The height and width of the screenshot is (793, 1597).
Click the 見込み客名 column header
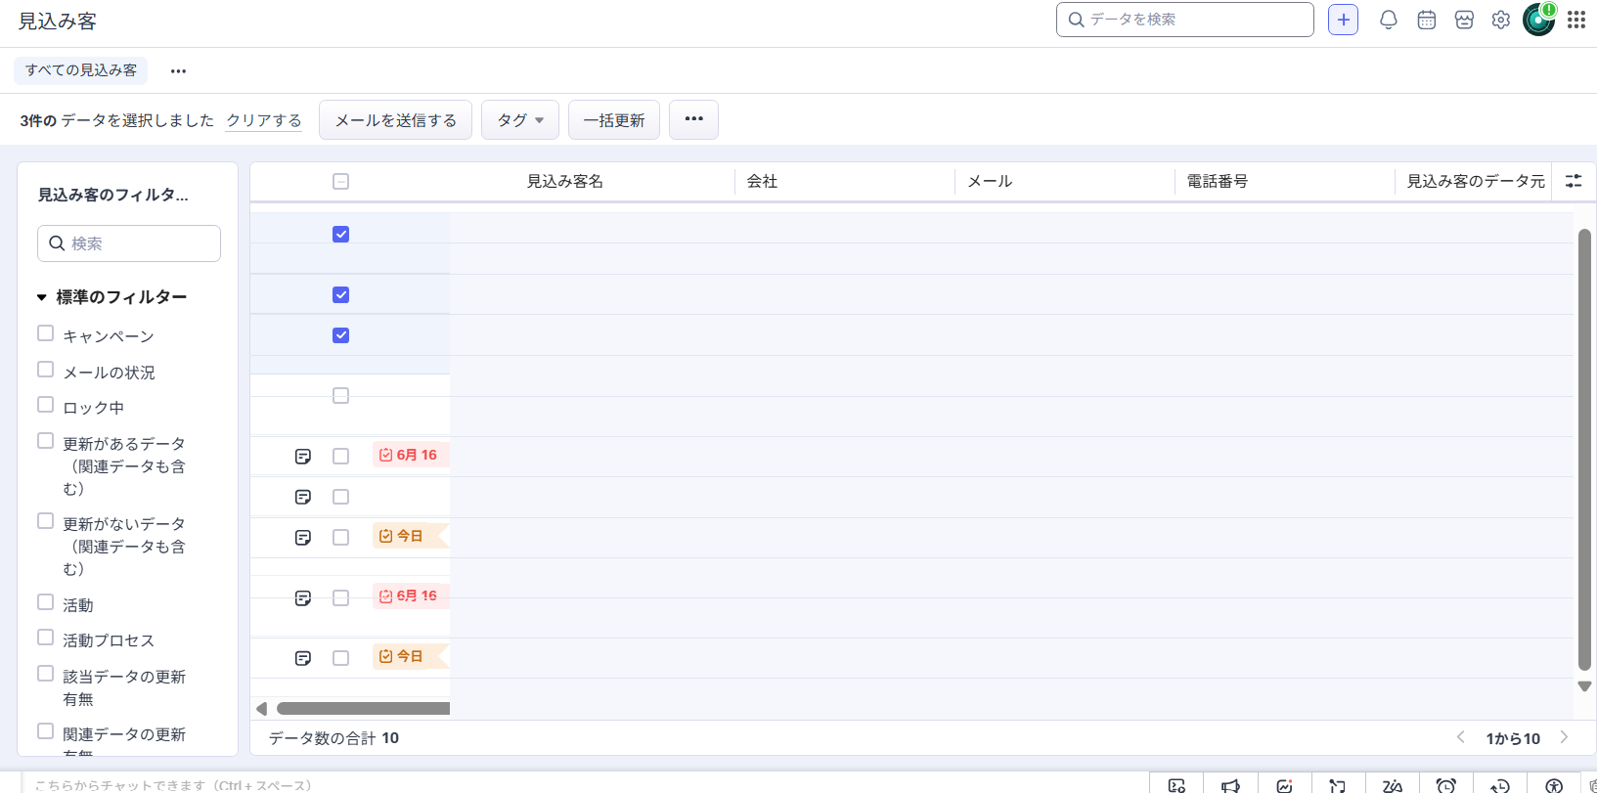[564, 181]
